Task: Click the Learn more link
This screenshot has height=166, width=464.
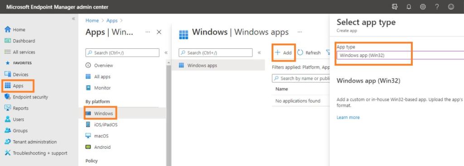Action: pyautogui.click(x=348, y=117)
